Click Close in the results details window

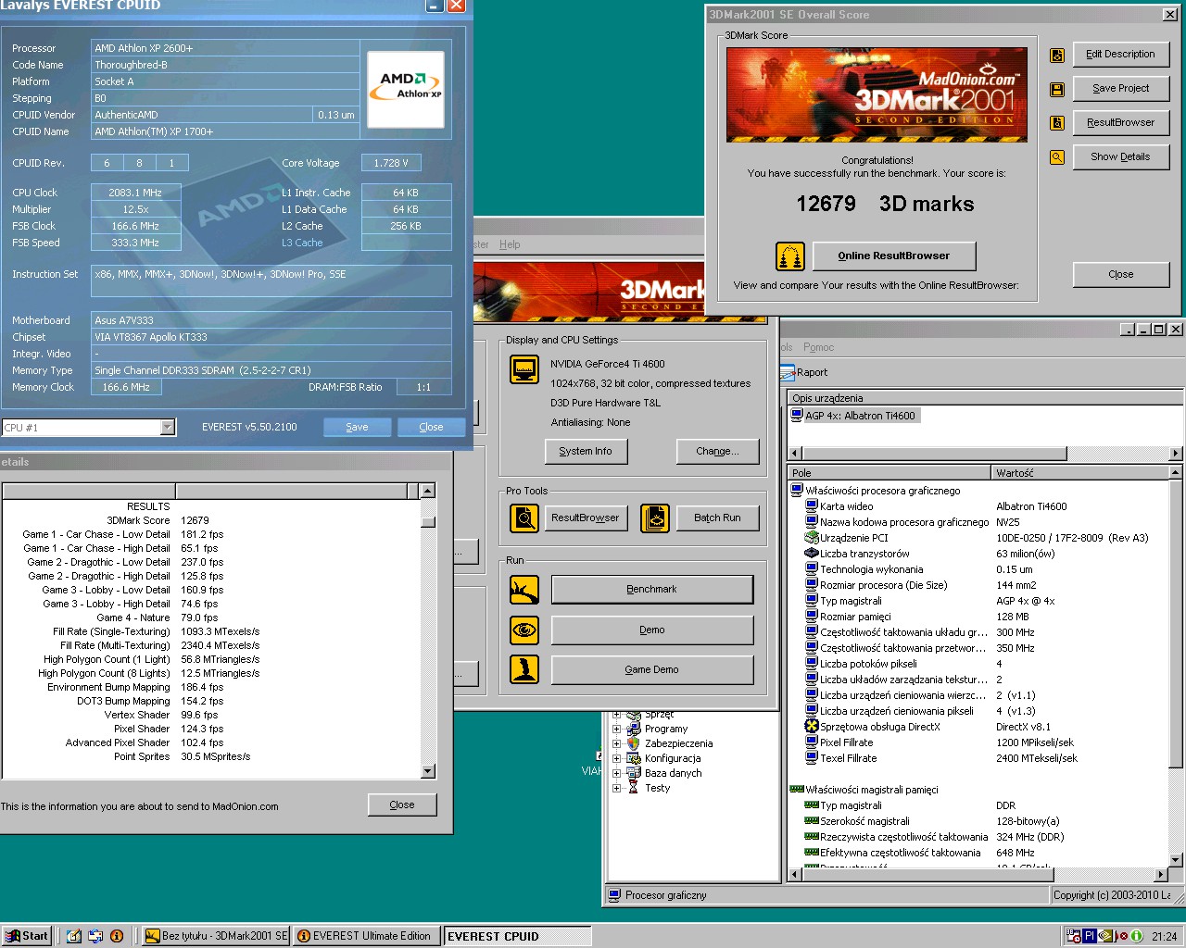tap(402, 805)
